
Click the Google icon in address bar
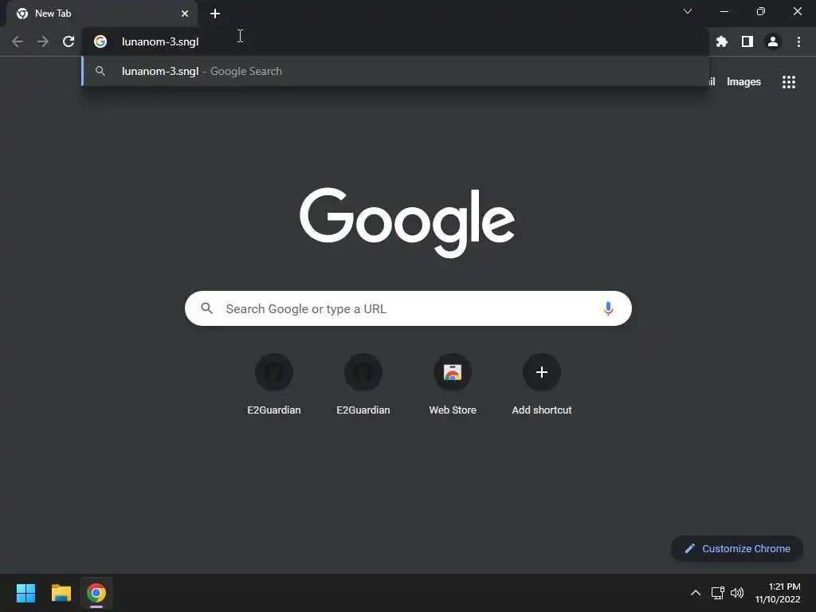[100, 41]
